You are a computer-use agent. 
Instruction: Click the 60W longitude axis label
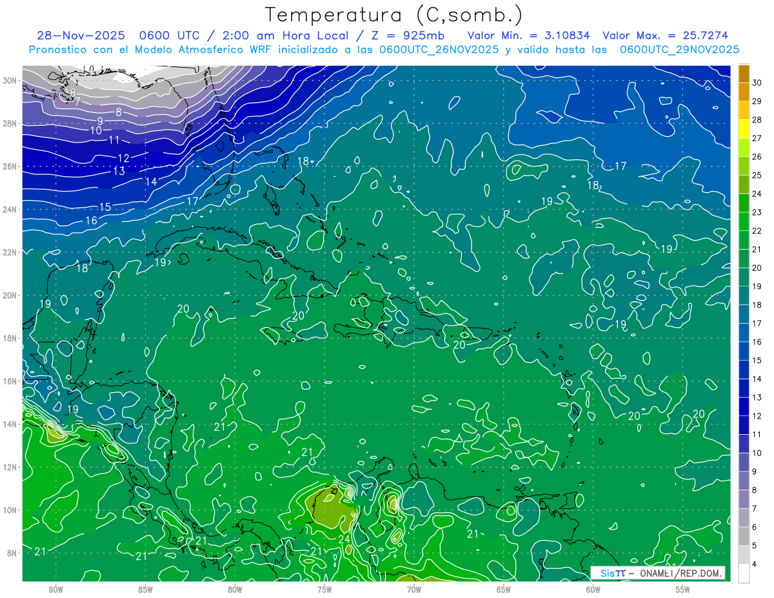[x=593, y=590]
